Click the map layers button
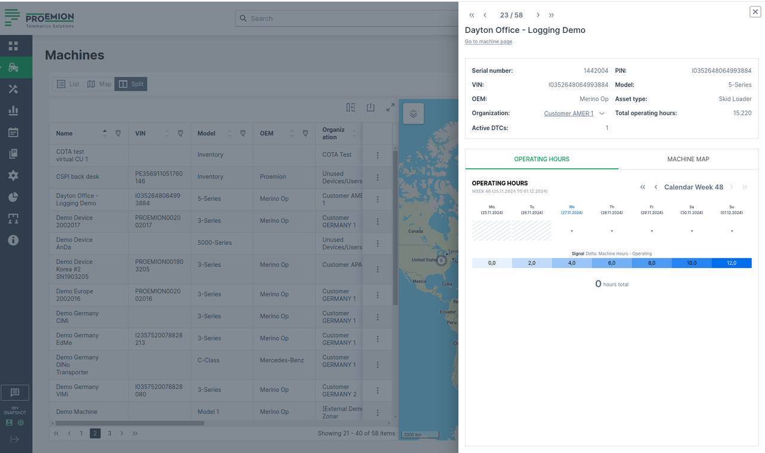 [414, 113]
